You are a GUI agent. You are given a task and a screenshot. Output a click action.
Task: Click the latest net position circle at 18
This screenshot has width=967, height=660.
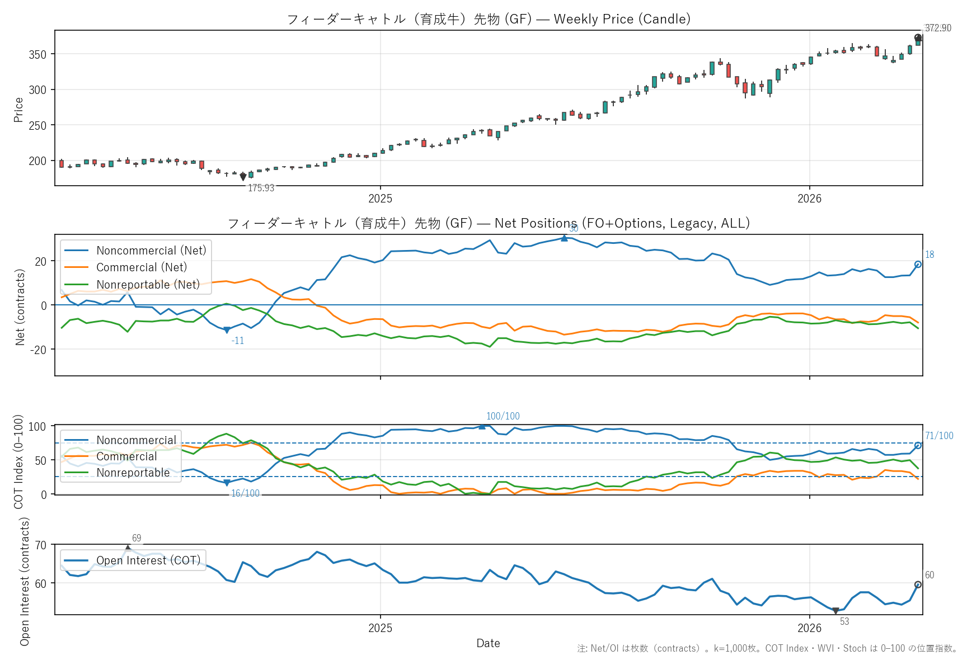(x=918, y=265)
